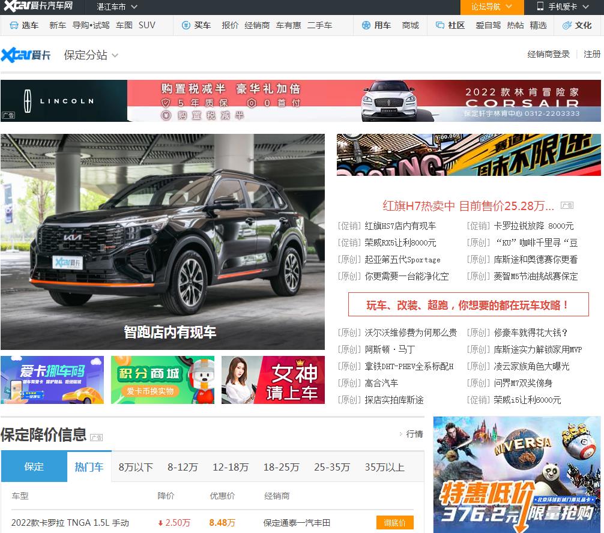604x533 pixels.
Task: Expand the 手机爱卡 dropdown
Action: (x=564, y=7)
